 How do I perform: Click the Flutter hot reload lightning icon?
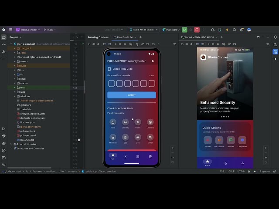pyautogui.click(x=227, y=30)
